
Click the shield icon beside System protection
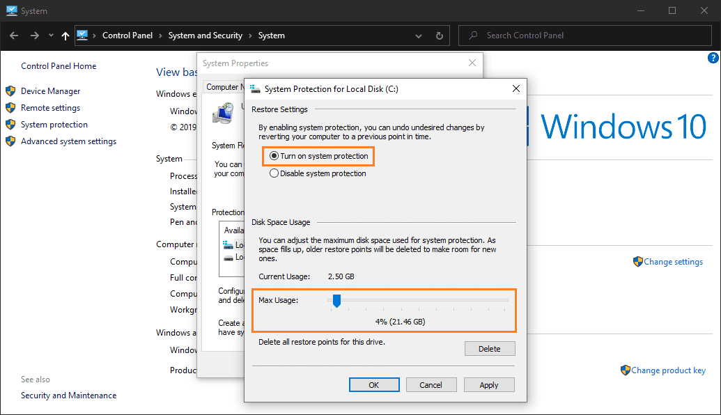click(x=10, y=125)
